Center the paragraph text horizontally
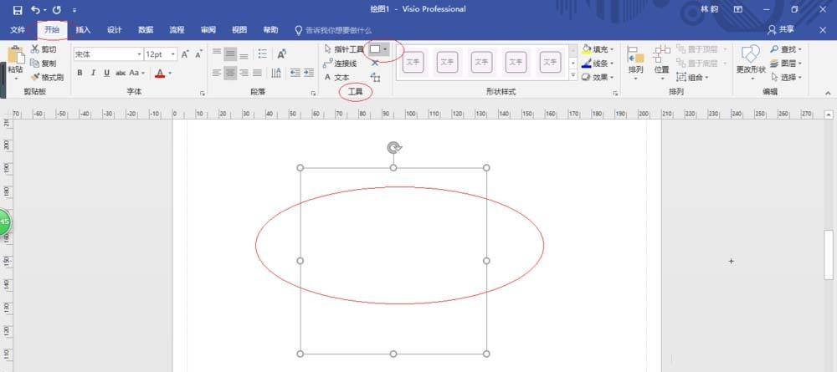 (x=230, y=73)
